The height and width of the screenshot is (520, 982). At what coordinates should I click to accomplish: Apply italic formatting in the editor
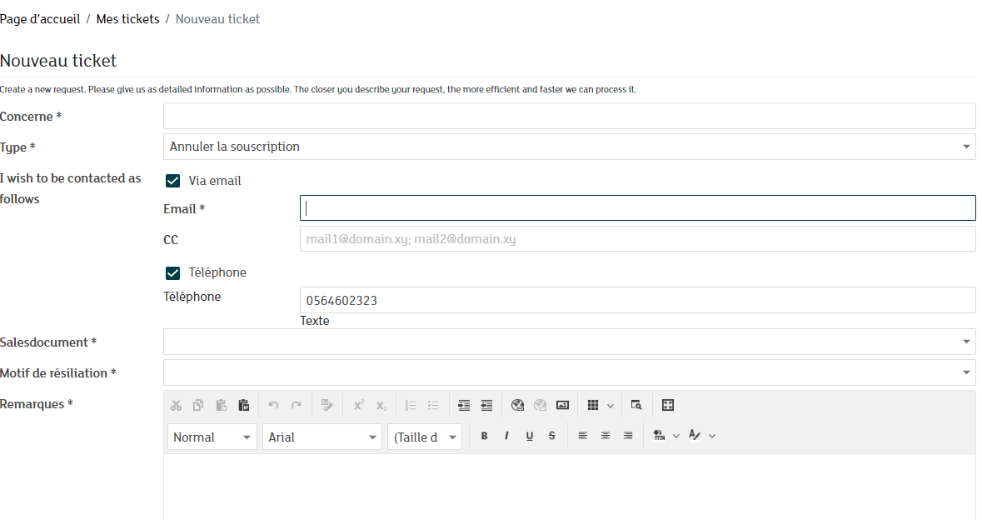tap(506, 436)
